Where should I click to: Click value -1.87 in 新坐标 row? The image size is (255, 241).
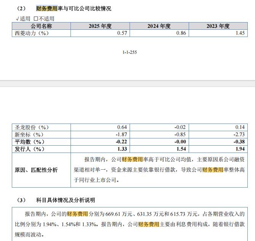[x=121, y=134]
